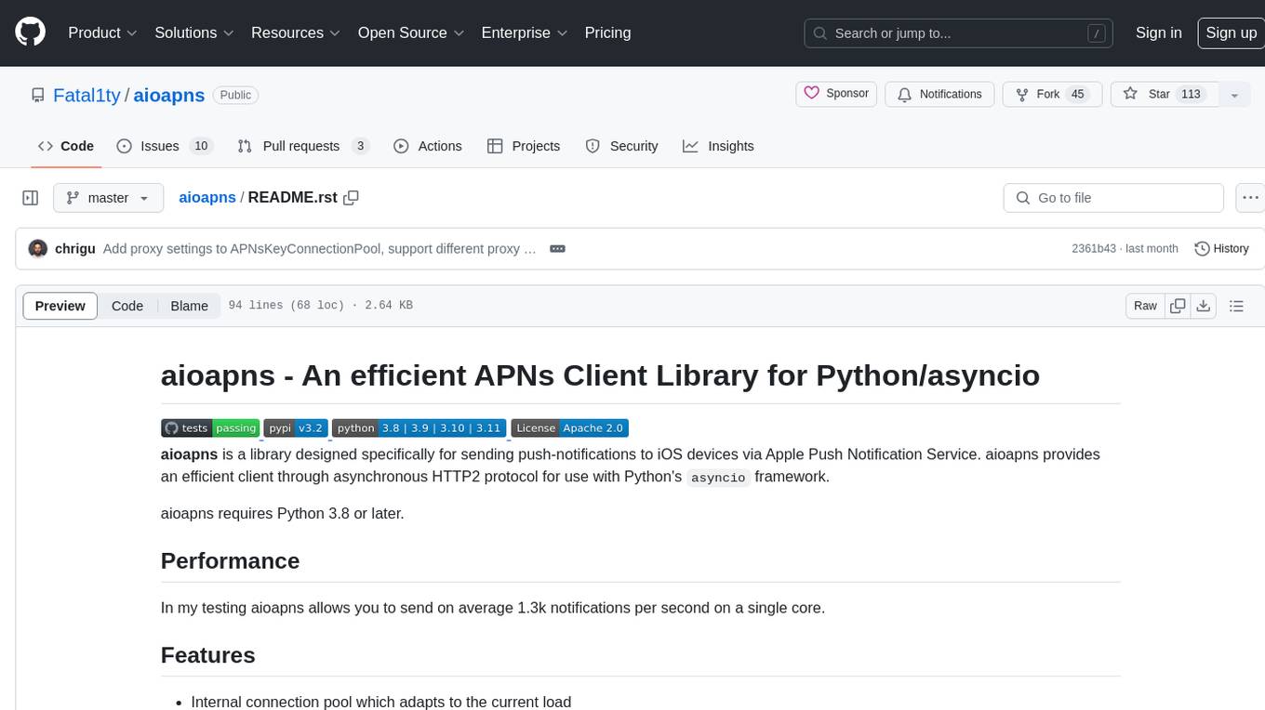Open the document outline icon
The width and height of the screenshot is (1265, 710).
point(1236,306)
